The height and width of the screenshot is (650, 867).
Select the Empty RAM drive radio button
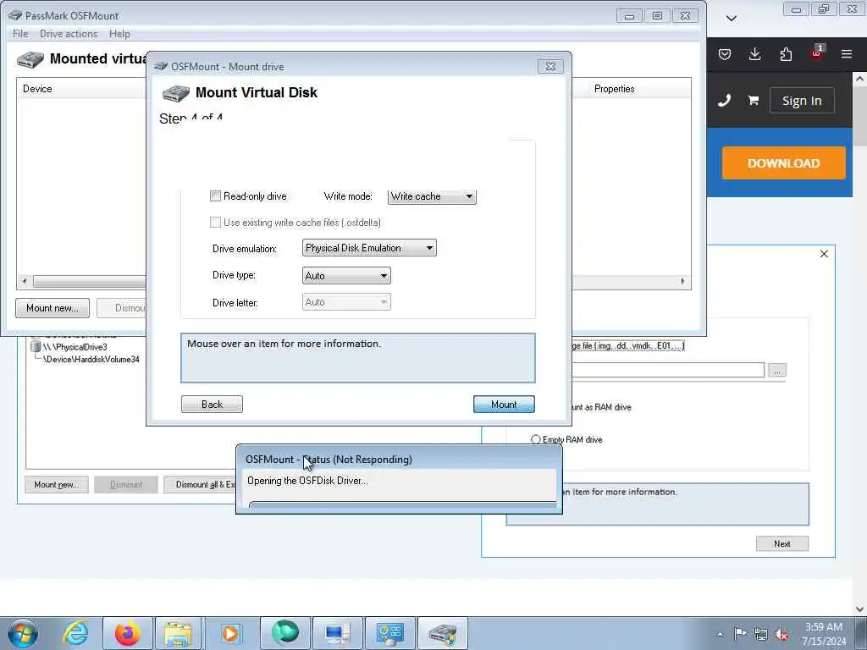pos(535,439)
